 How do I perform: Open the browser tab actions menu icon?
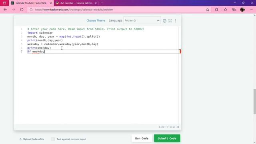click(4, 3)
